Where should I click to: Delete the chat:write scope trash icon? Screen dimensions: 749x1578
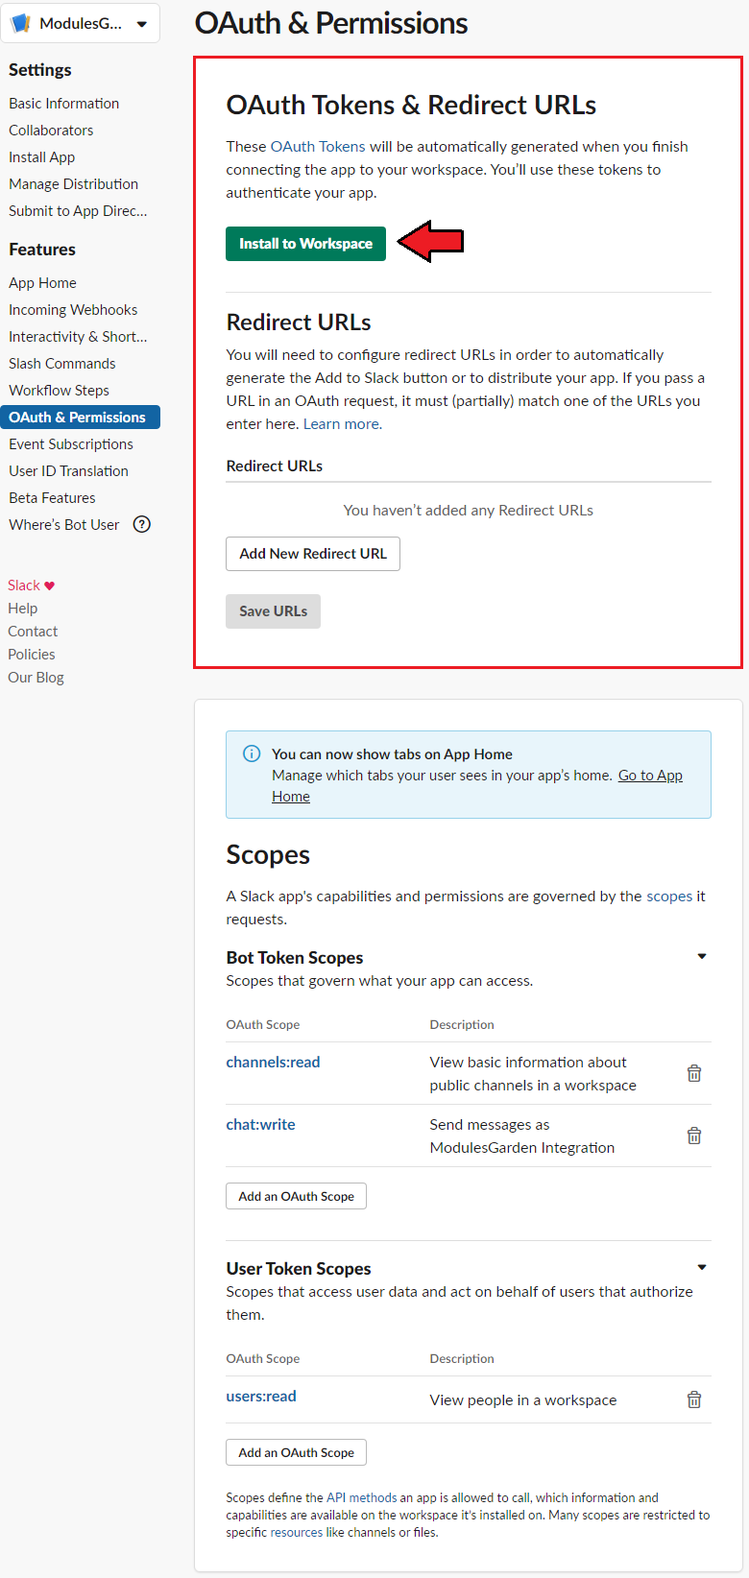click(x=694, y=1136)
